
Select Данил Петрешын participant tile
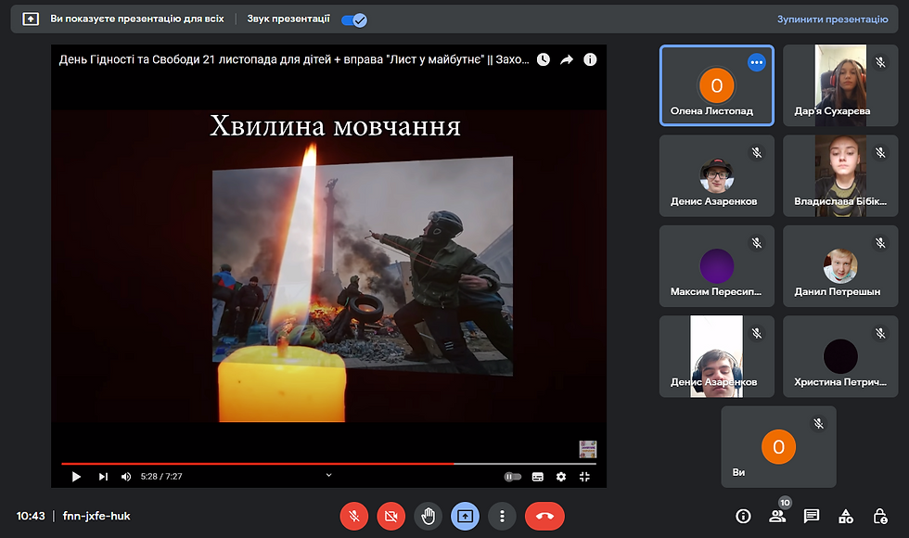click(840, 266)
